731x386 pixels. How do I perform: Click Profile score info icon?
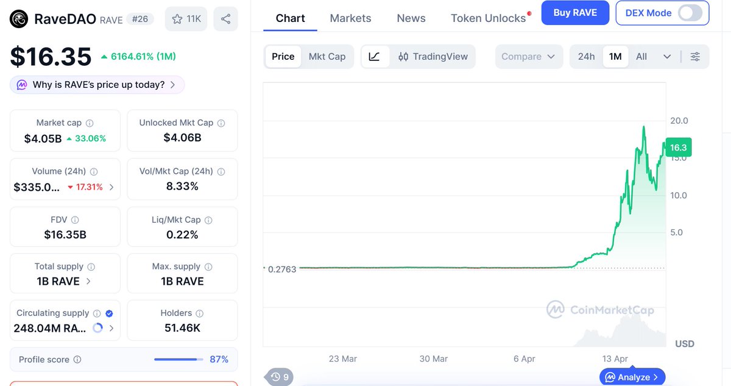tap(77, 360)
